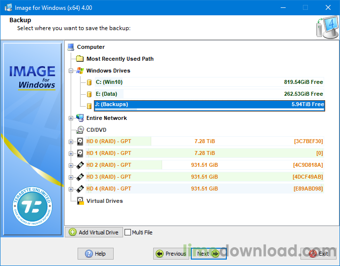Expand the Entire Network node

pyautogui.click(x=71, y=118)
